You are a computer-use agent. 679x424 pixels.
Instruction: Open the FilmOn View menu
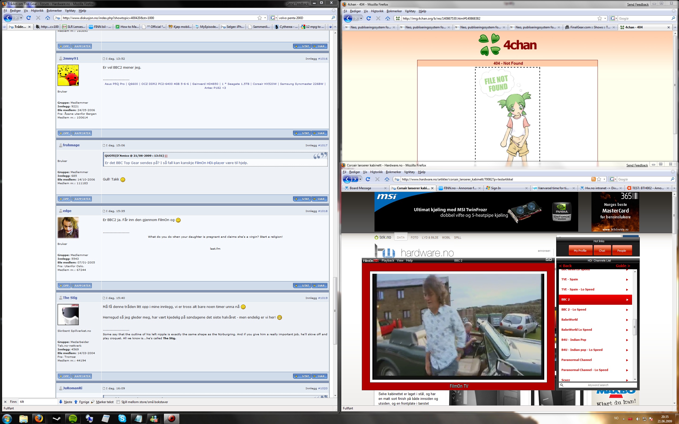coord(400,260)
